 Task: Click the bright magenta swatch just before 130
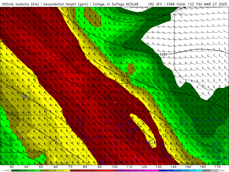155,171
